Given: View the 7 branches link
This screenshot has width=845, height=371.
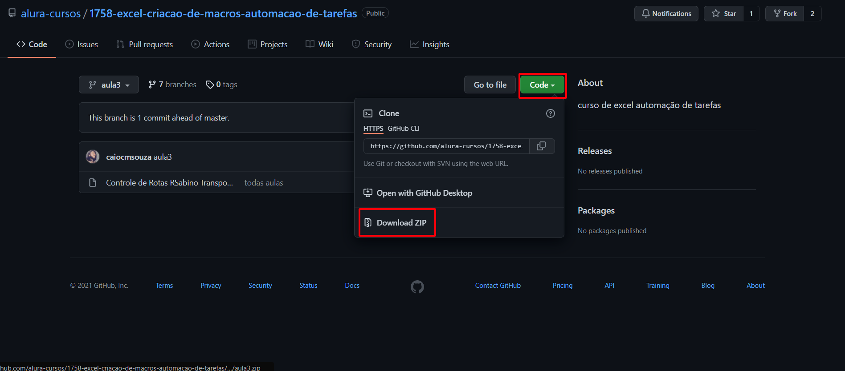Looking at the screenshot, I should (x=172, y=85).
